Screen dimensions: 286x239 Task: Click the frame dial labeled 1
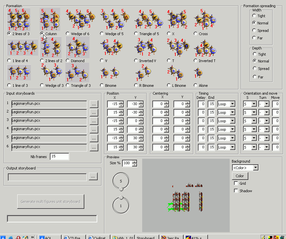coord(121,206)
